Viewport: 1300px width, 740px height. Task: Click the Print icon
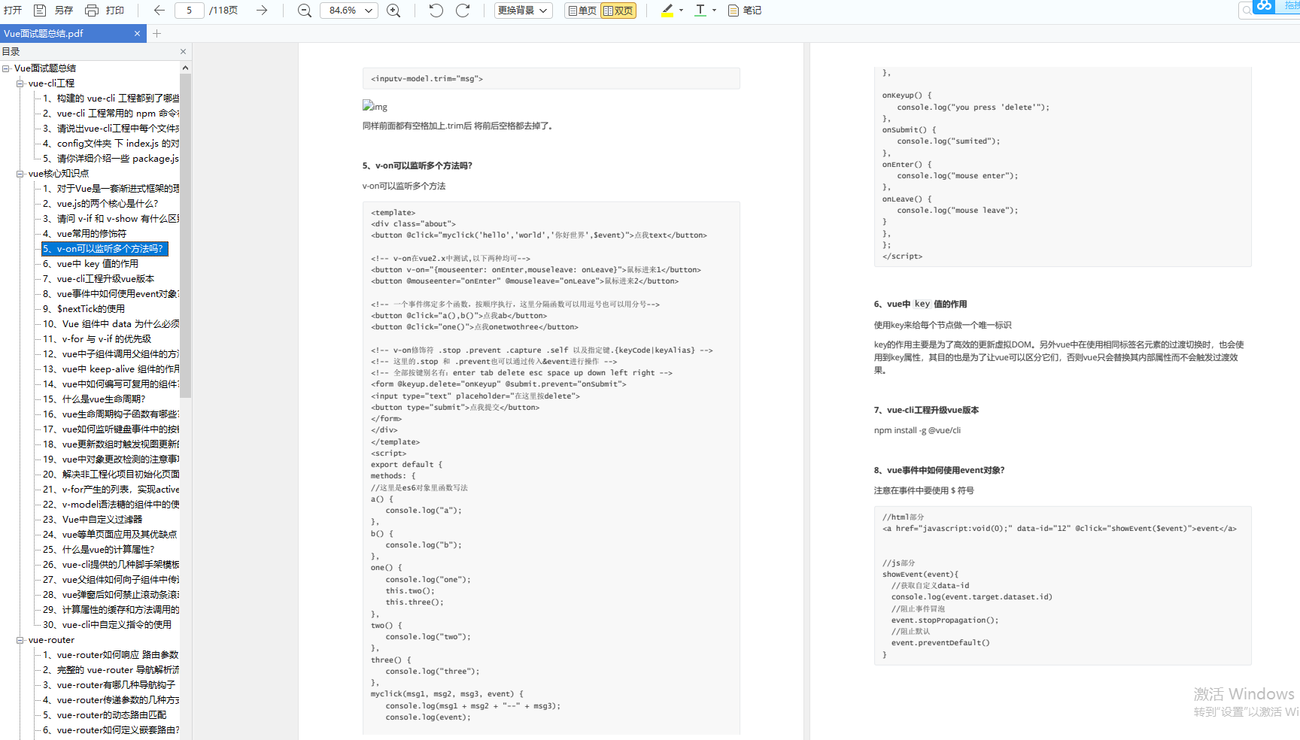92,11
